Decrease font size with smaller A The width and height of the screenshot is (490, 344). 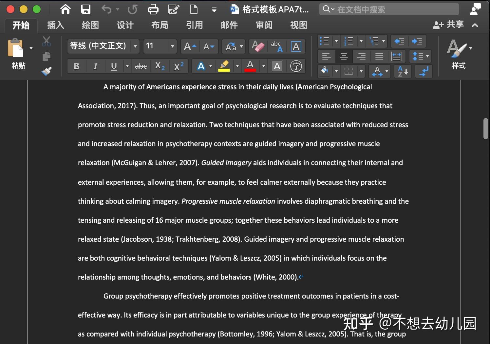pyautogui.click(x=209, y=46)
